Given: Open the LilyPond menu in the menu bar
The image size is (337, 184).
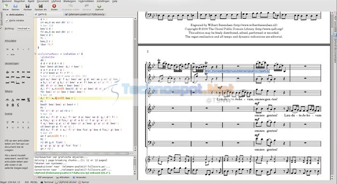Looking at the screenshot, I should click(56, 1).
